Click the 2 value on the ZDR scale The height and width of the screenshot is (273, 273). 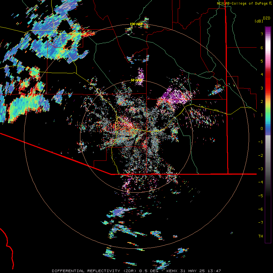point(262,102)
